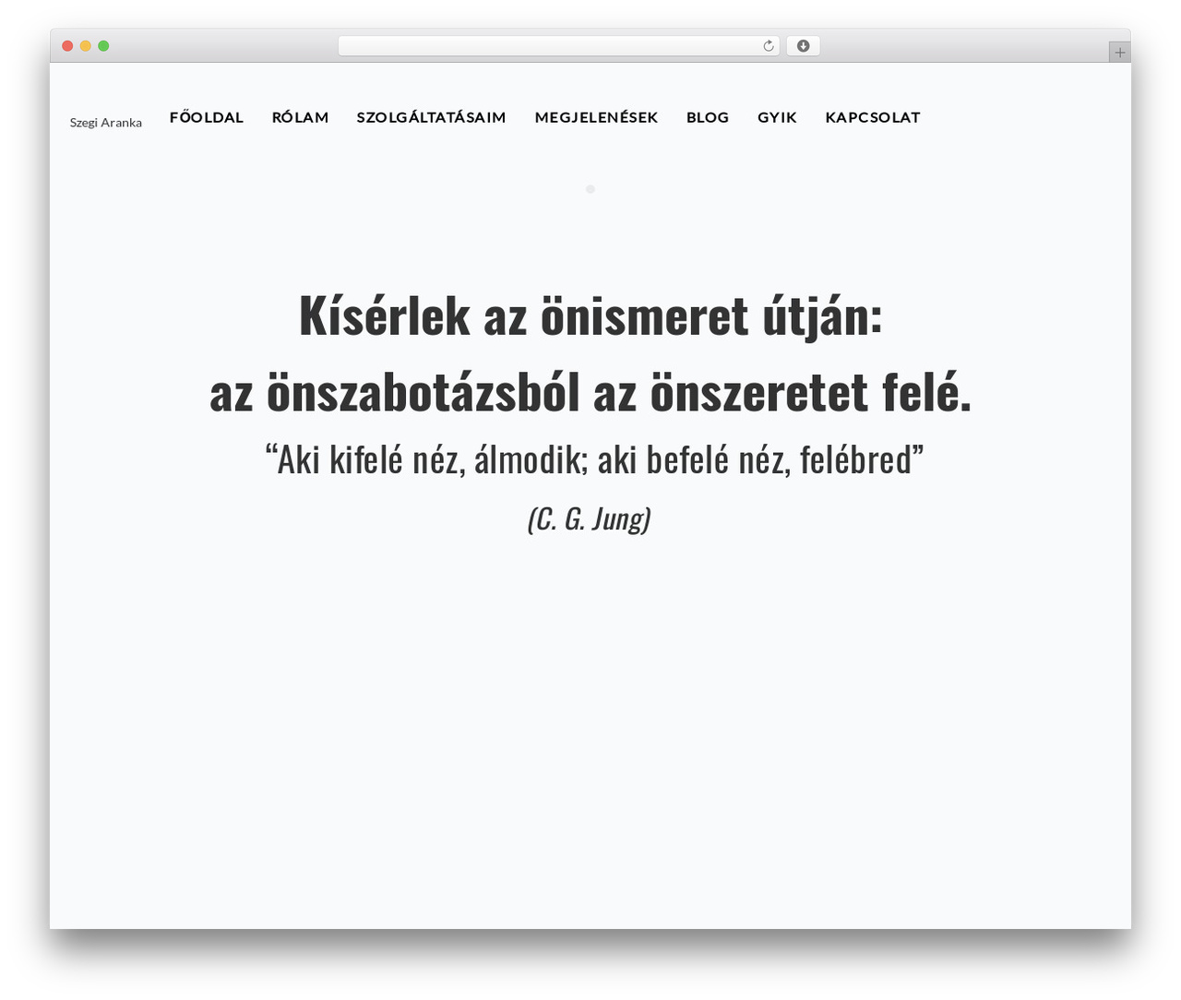1181x1000 pixels.
Task: Close the browser window with the red button
Action: 67,46
